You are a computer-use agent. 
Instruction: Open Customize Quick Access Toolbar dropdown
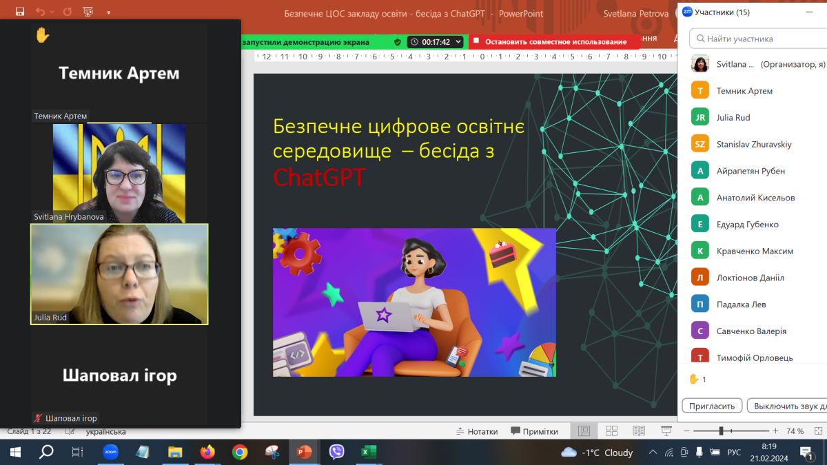click(109, 12)
